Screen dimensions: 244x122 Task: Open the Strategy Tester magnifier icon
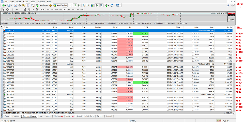pos(32,5)
